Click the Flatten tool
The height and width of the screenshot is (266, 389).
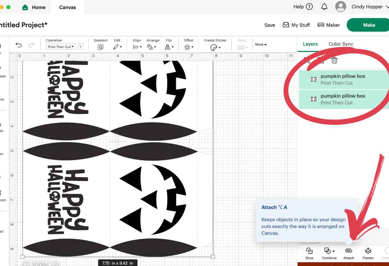(368, 253)
